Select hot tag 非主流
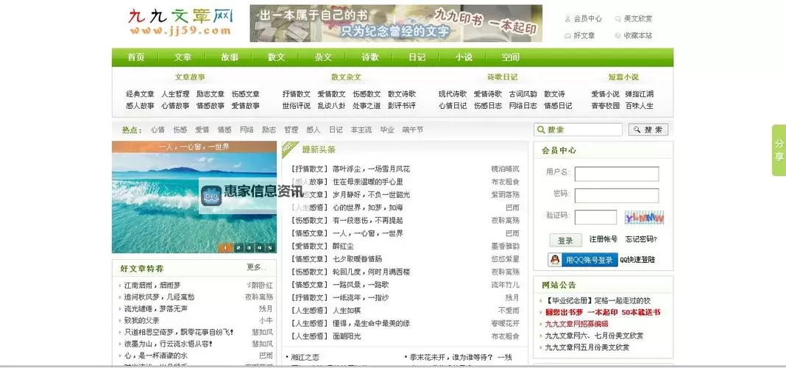The height and width of the screenshot is (368, 786). [361, 130]
